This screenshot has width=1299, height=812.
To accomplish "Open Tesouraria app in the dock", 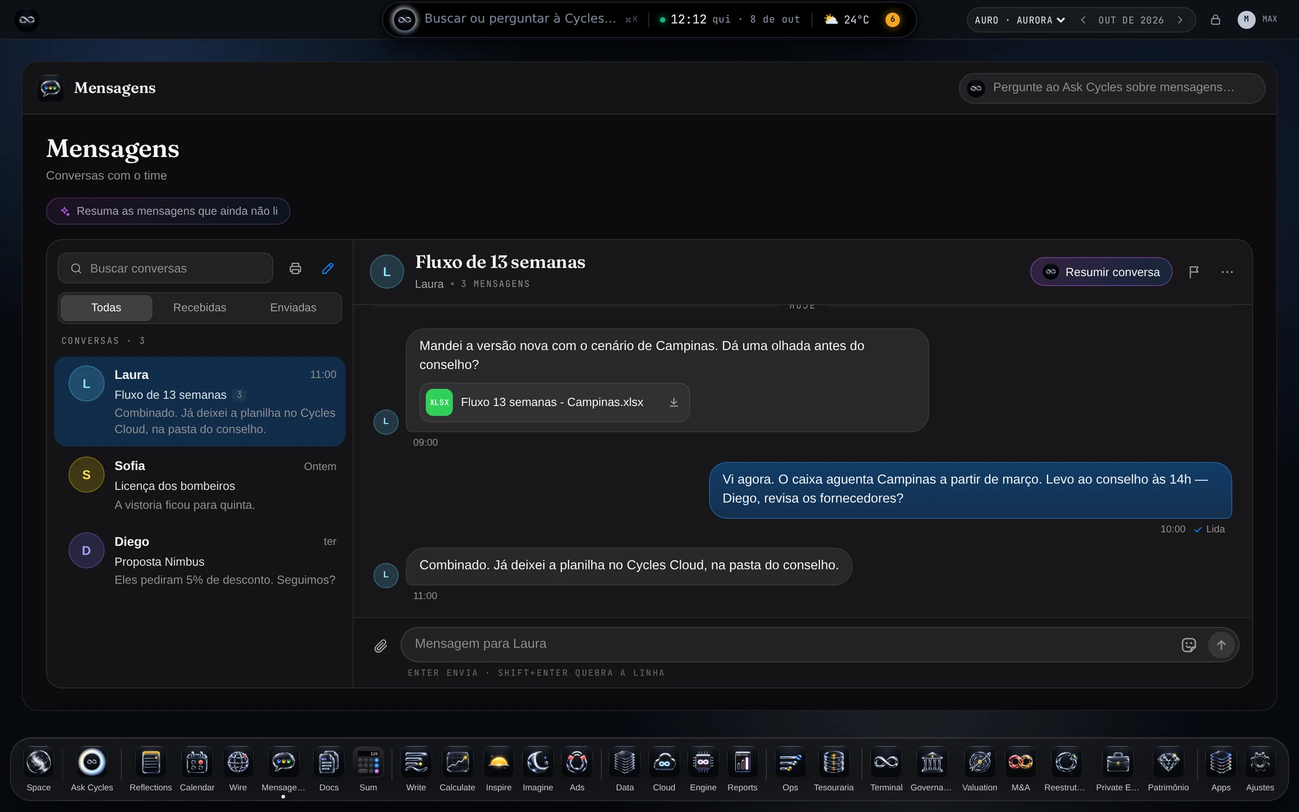I will coord(834,770).
